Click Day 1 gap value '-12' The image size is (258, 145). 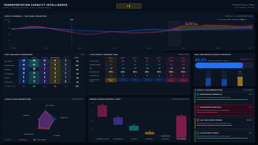pos(111,68)
